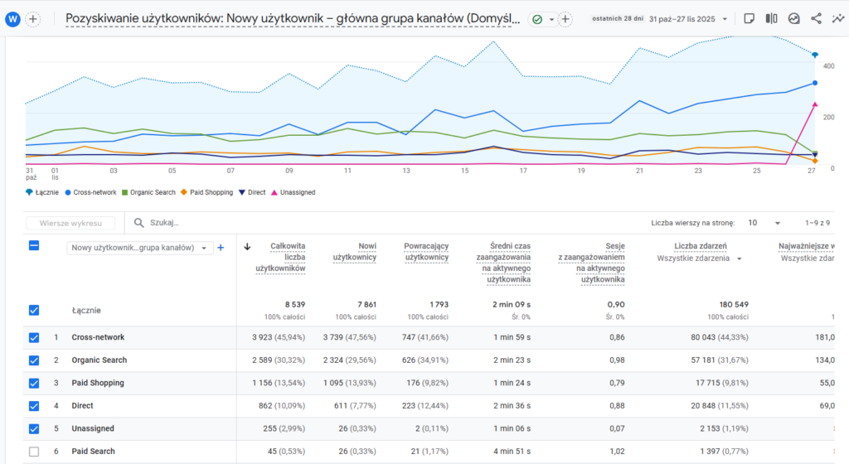
Task: Open the annotations note icon
Action: 750,18
